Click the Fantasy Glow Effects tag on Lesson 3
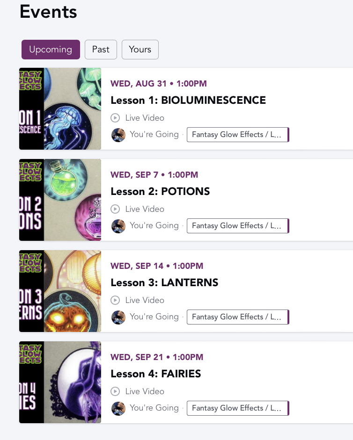This screenshot has width=353, height=440. (x=238, y=317)
